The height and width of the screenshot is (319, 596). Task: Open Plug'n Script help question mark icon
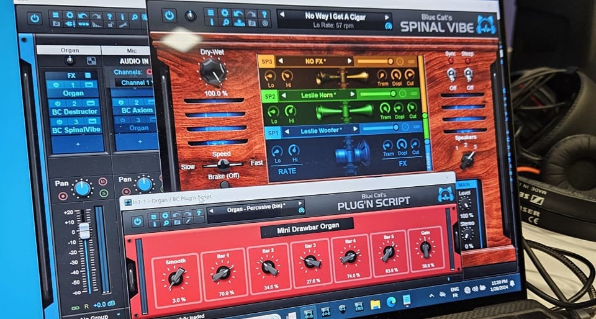[198, 213]
